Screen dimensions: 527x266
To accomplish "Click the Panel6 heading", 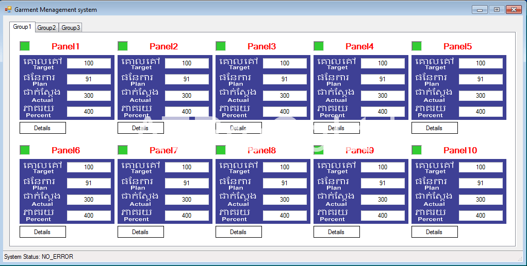I will (66, 150).
